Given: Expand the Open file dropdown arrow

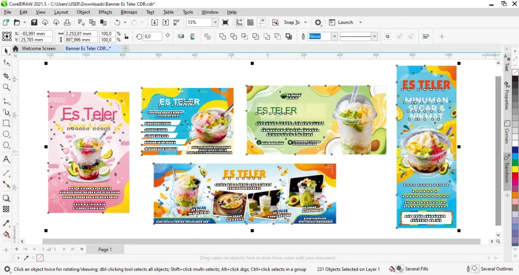Looking at the screenshot, I should pos(24,22).
